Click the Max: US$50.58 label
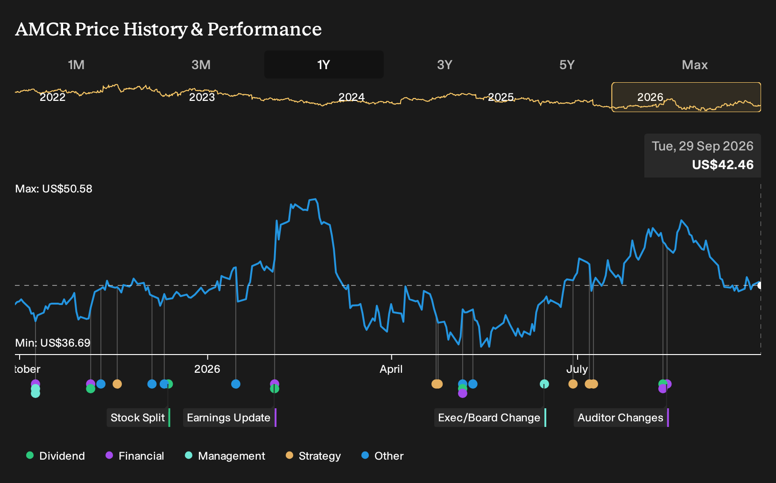The height and width of the screenshot is (483, 776). (x=54, y=189)
